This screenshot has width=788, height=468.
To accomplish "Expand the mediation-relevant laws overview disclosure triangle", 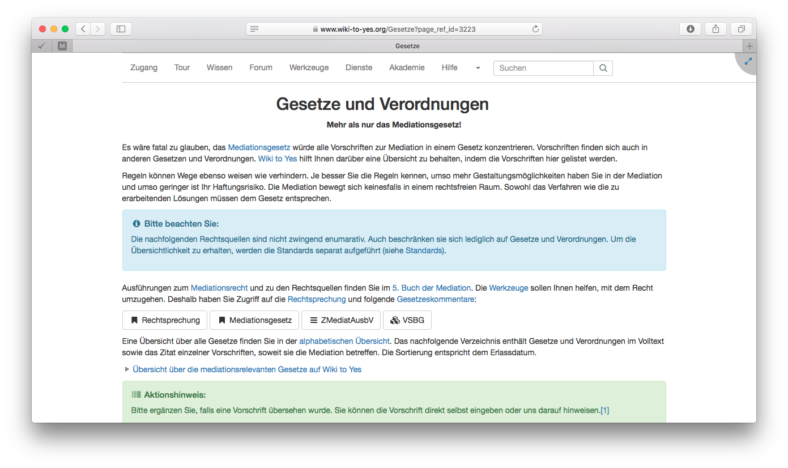I will 127,369.
